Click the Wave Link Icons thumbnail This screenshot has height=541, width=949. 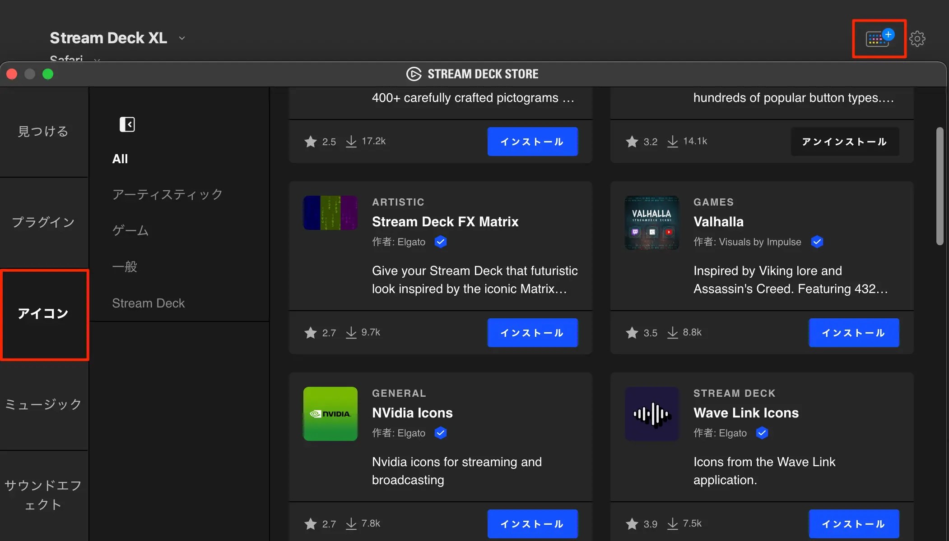(652, 414)
